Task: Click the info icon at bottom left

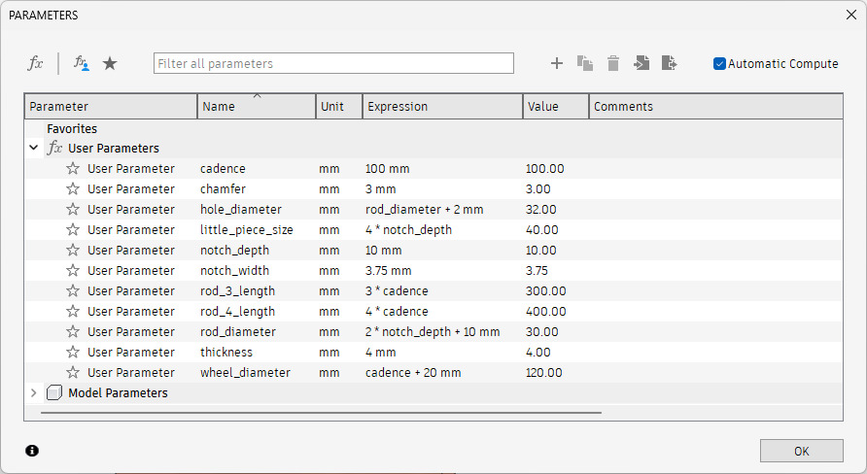Action: coord(32,451)
